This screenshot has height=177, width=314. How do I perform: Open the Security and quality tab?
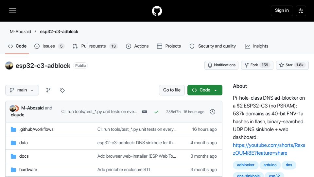[213, 46]
